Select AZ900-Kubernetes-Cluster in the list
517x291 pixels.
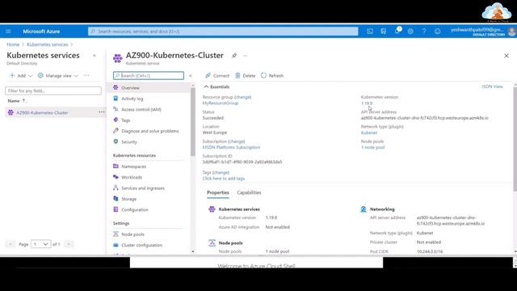coord(42,112)
